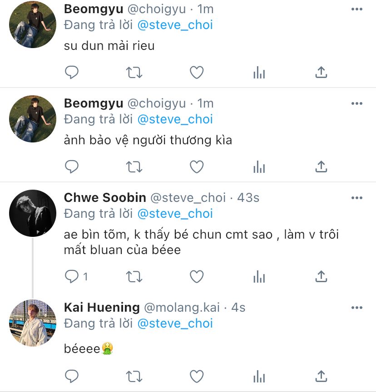The width and height of the screenshot is (376, 392).
Task: Reply to Beomgyu's "su dun mải rieu" tweet
Action: pos(72,72)
